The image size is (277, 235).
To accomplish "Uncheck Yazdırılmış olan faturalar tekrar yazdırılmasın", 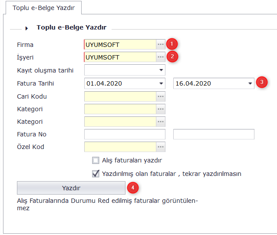I will point(96,173).
